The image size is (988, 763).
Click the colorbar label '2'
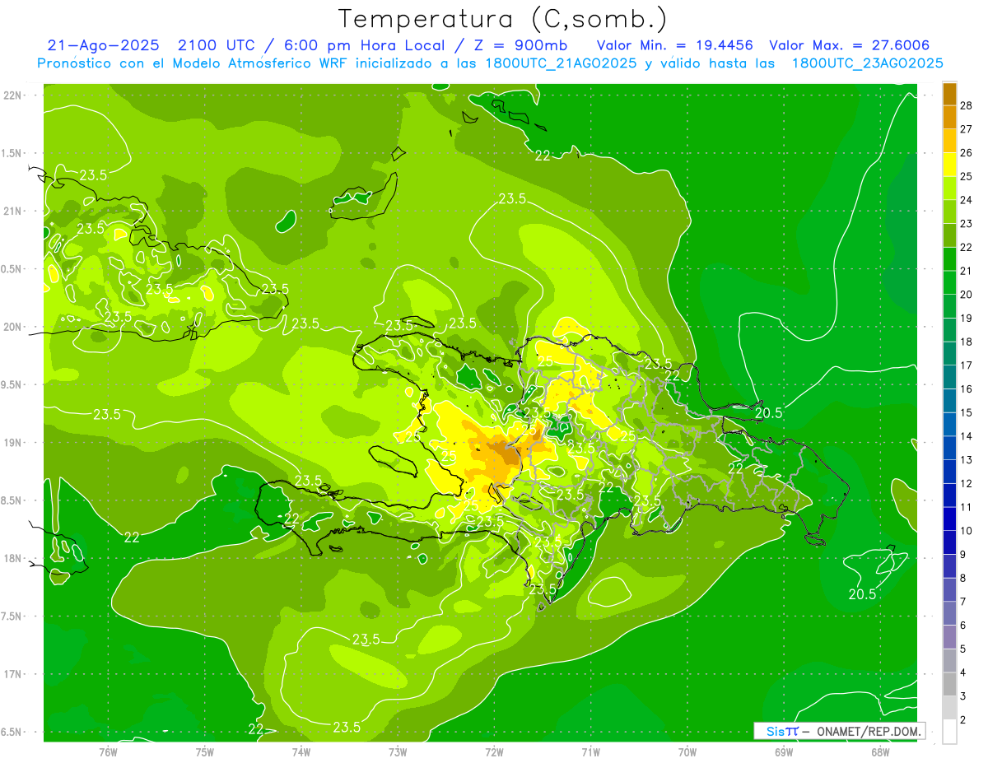tap(963, 719)
